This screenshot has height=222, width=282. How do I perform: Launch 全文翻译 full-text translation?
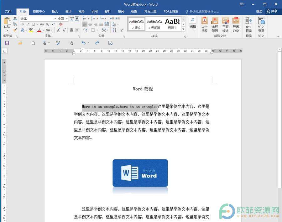pos(248,24)
